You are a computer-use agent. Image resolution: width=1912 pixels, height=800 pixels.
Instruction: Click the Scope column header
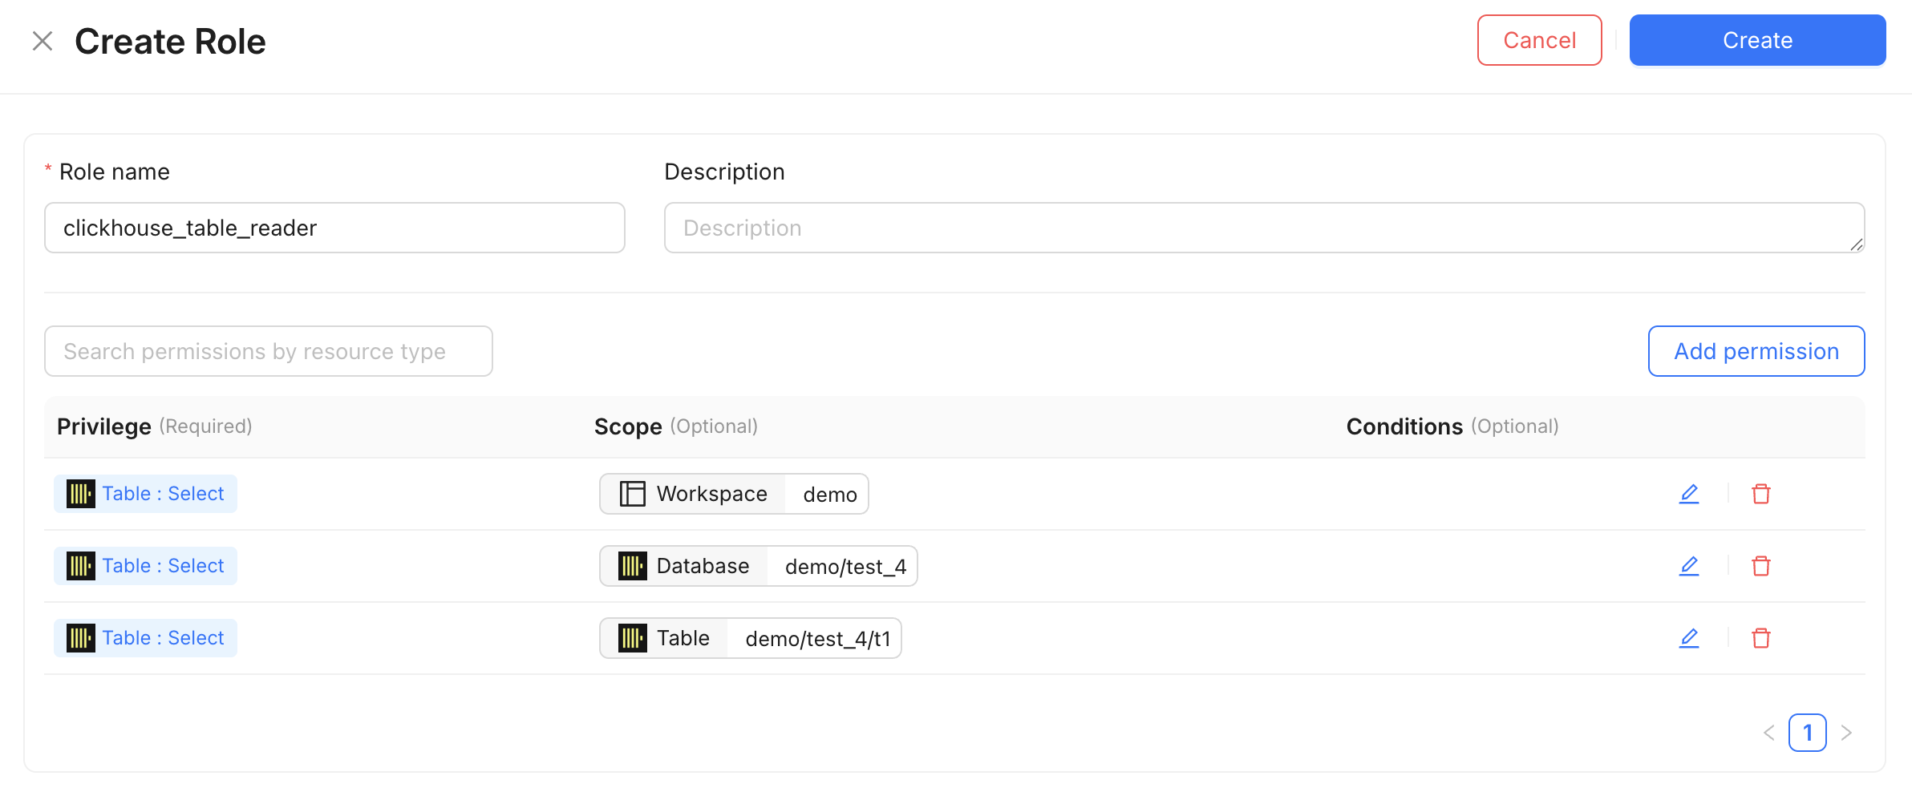[628, 426]
